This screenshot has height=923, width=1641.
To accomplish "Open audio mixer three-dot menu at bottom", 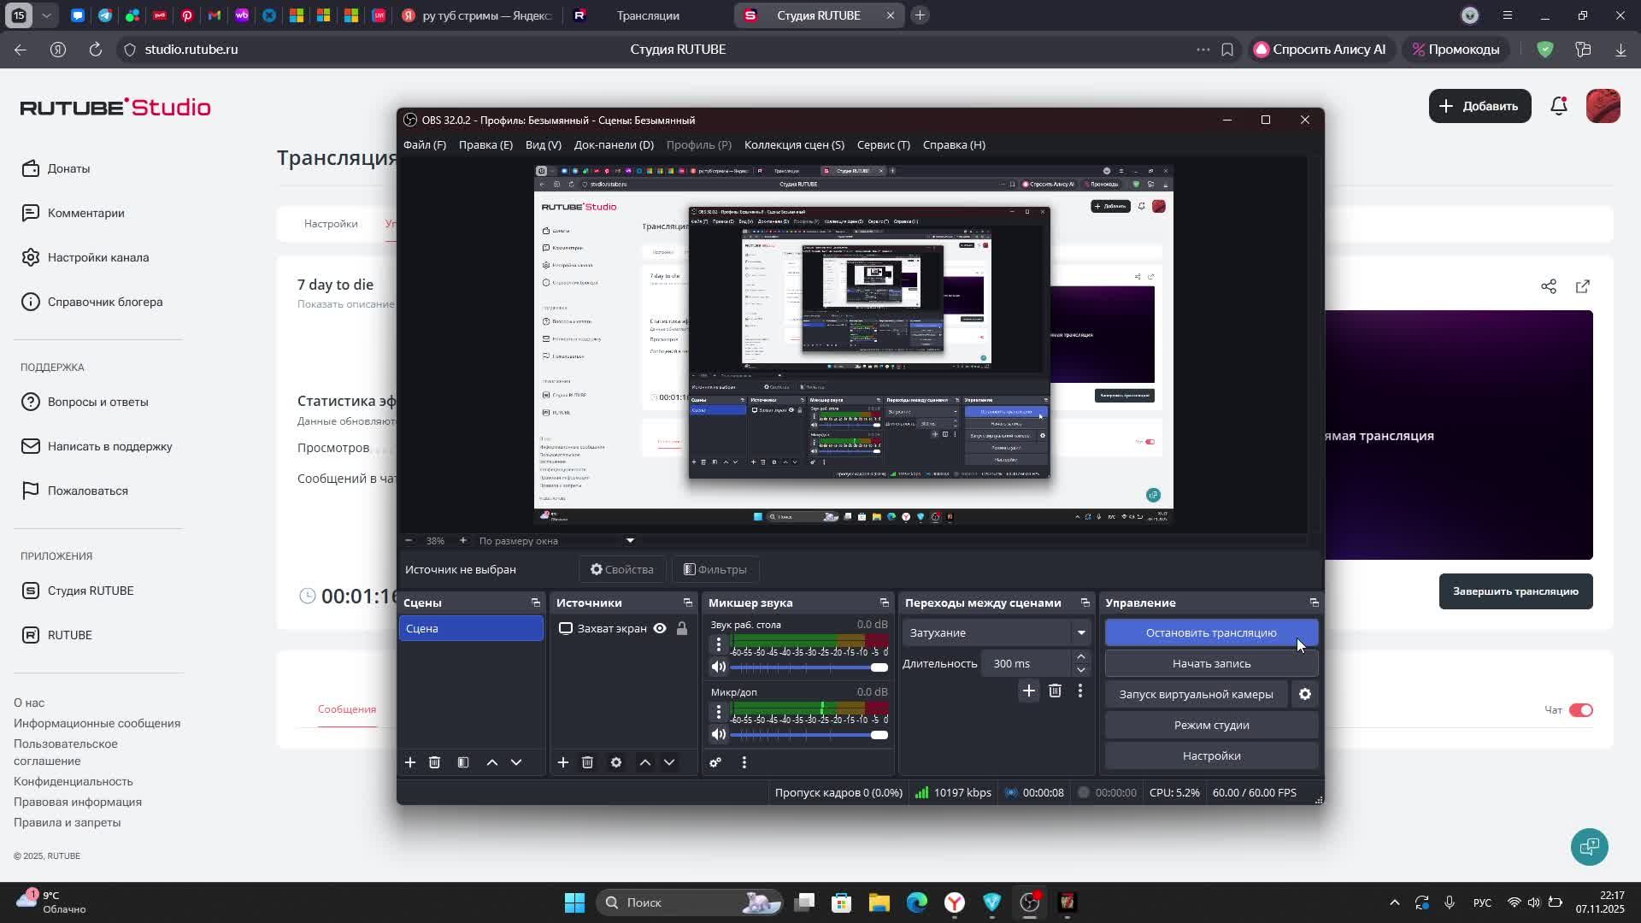I will (x=744, y=762).
